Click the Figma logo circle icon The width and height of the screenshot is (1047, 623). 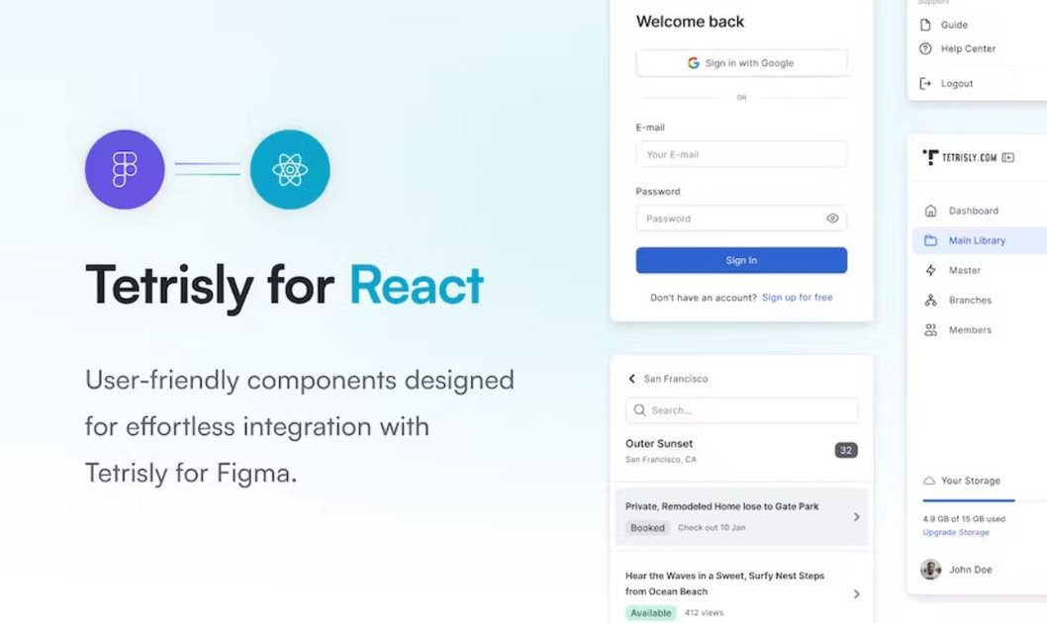click(x=125, y=169)
